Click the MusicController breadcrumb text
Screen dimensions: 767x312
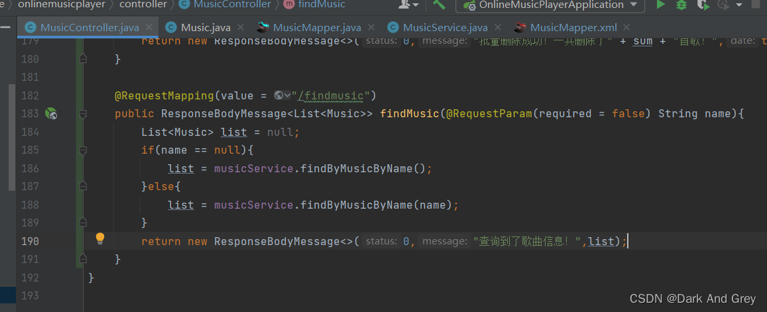pos(232,5)
